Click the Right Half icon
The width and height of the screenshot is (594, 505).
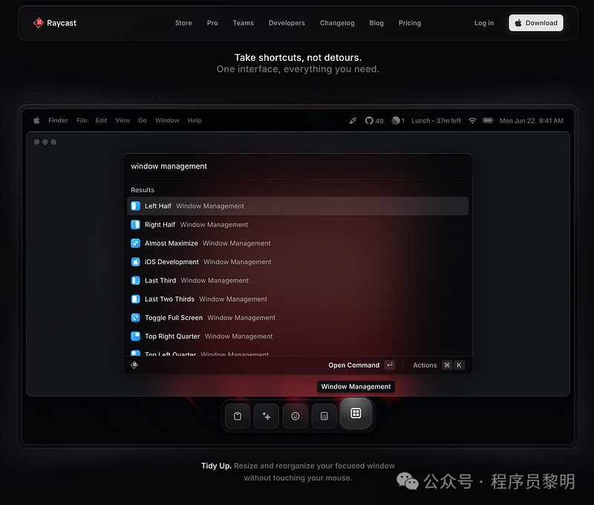pos(136,225)
